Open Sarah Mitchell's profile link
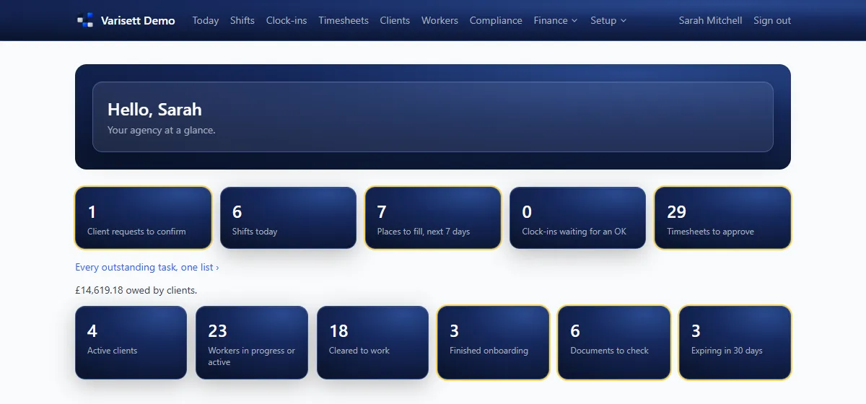The width and height of the screenshot is (866, 404). [x=710, y=20]
